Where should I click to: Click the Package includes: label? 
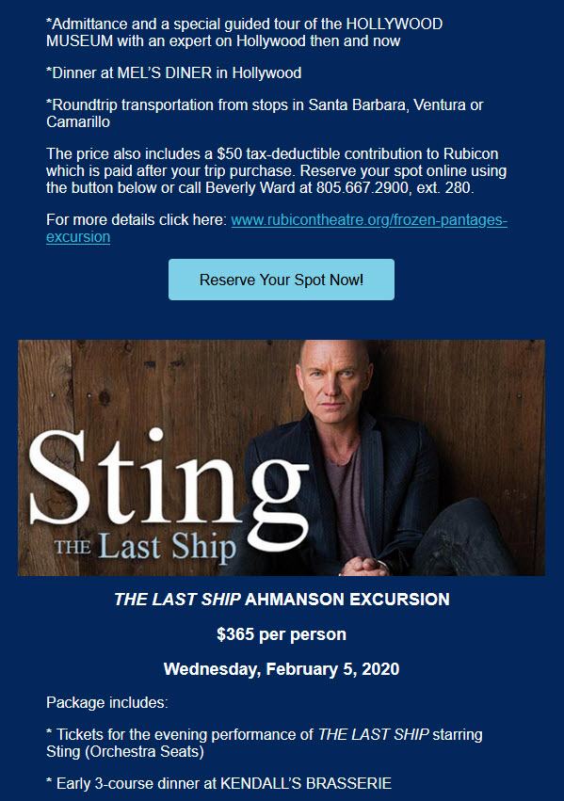click(106, 703)
